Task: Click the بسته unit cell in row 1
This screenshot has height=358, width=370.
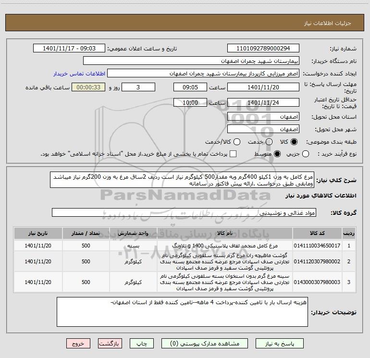Action: point(133,246)
